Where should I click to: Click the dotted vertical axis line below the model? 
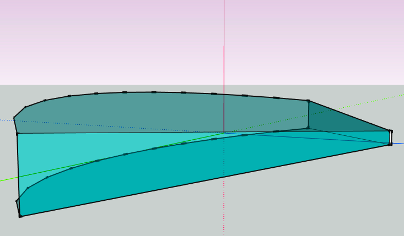click(x=224, y=209)
